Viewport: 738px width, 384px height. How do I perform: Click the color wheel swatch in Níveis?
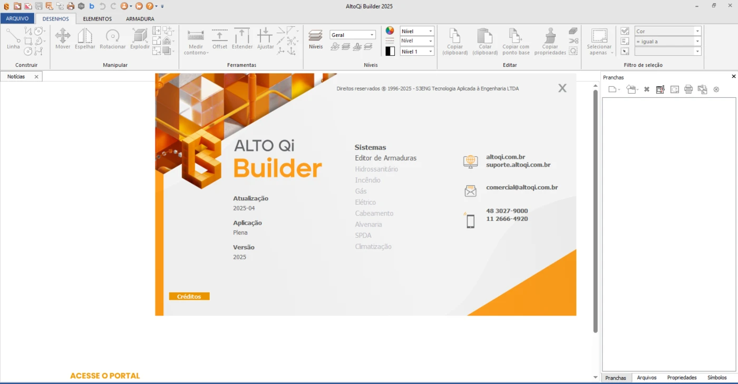[x=390, y=31]
